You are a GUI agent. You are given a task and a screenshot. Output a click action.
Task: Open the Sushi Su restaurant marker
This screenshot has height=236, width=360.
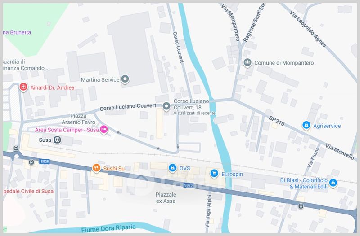click(96, 168)
